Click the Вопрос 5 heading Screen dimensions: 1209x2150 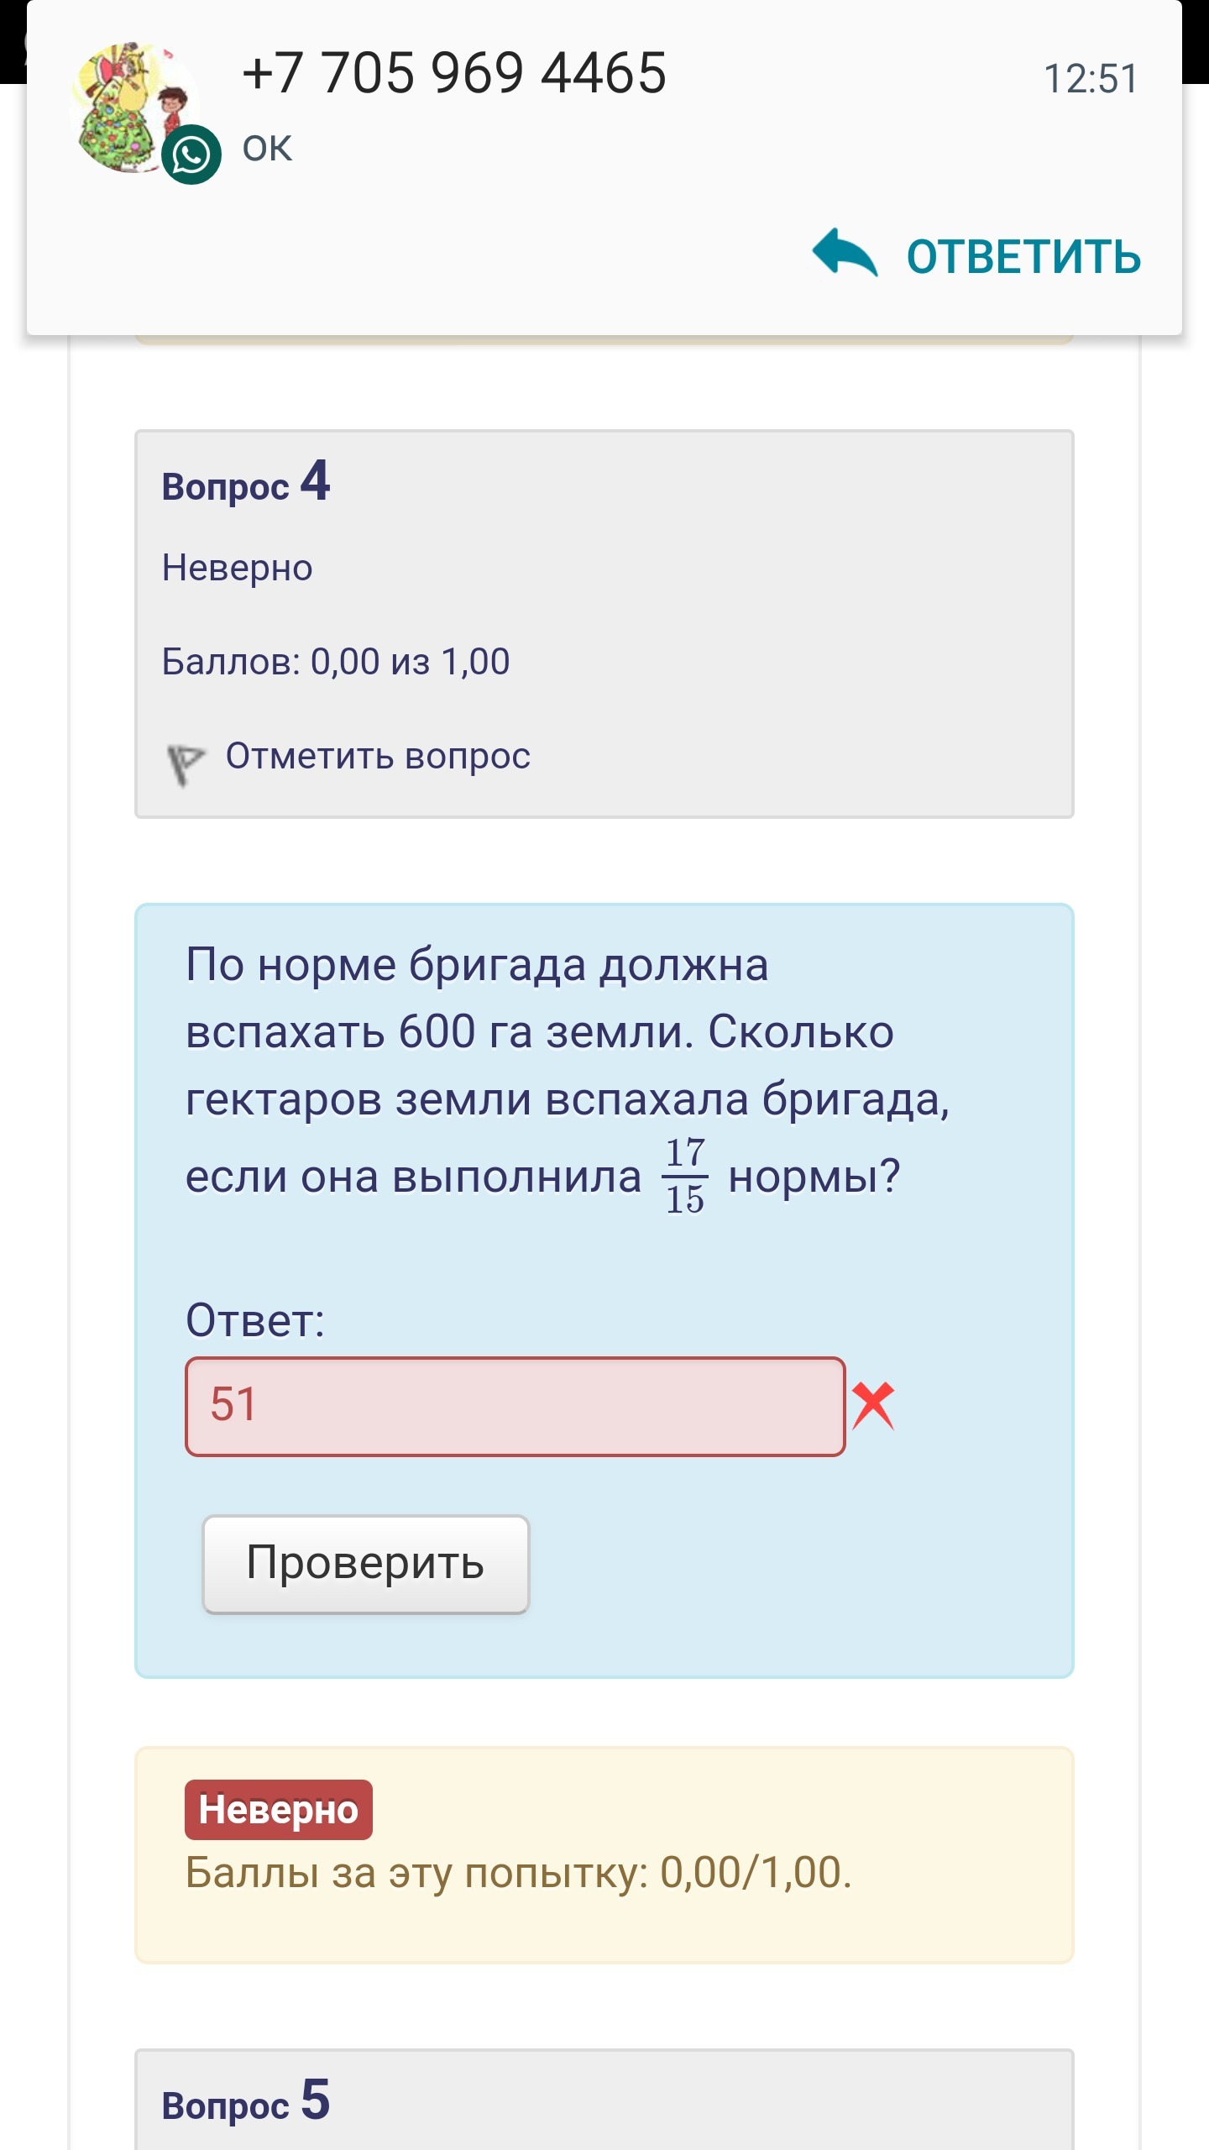[246, 2102]
